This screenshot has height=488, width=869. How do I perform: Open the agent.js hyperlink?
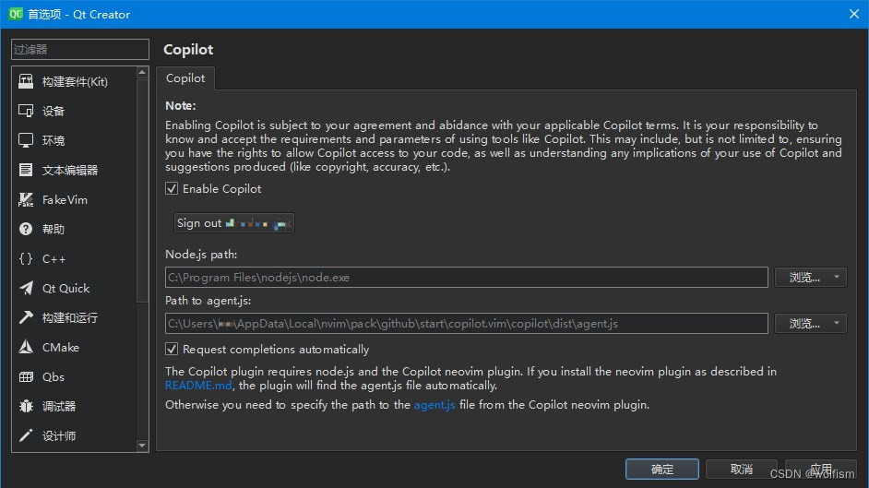click(434, 405)
